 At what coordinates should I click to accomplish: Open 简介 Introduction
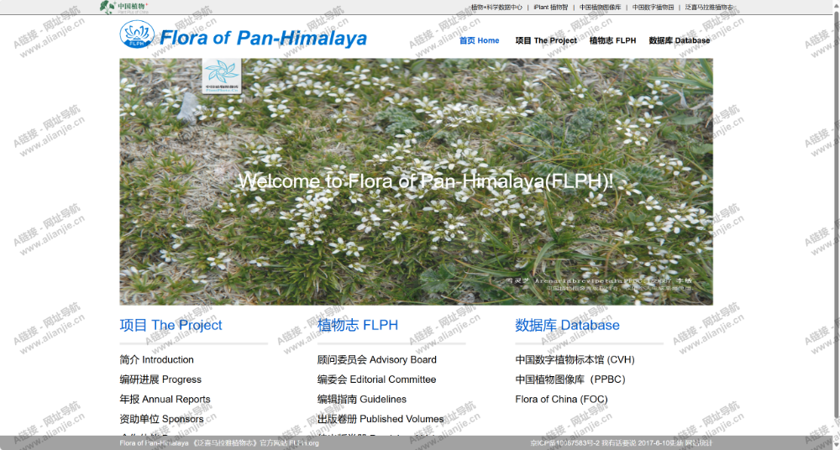156,359
